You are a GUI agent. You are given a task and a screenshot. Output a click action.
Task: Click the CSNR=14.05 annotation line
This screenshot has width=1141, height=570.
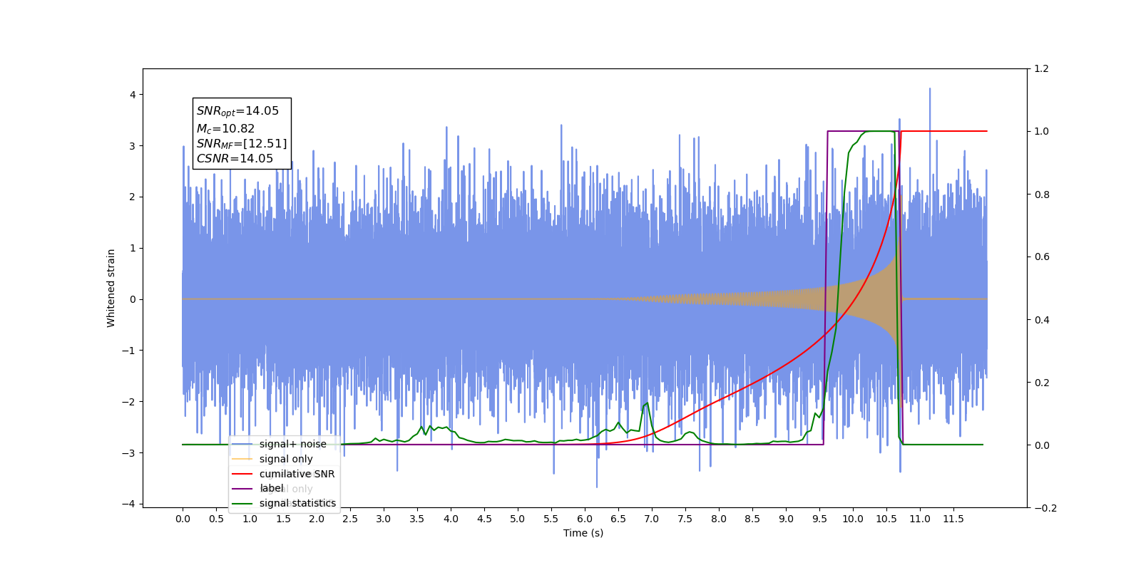tap(235, 159)
